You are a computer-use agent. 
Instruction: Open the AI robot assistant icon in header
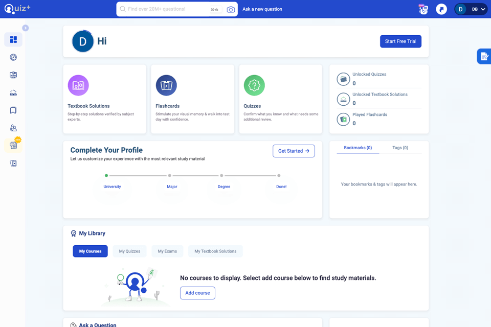pos(423,9)
